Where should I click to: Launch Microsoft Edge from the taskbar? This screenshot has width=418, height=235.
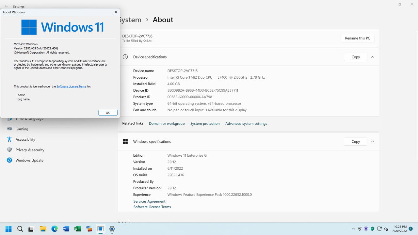54,229
